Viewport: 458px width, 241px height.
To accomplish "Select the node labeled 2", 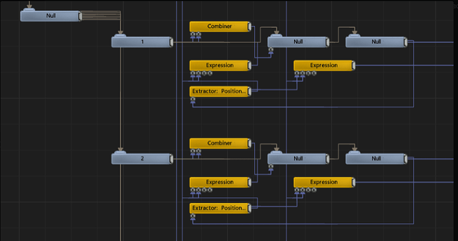I will click(x=142, y=159).
